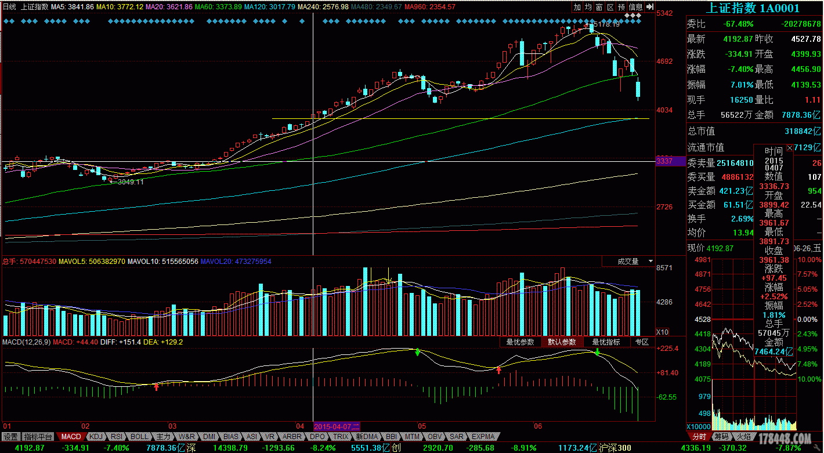Click the MA10: 3772.12 label

120,6
